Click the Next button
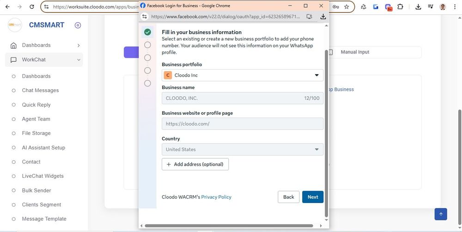 tap(313, 197)
